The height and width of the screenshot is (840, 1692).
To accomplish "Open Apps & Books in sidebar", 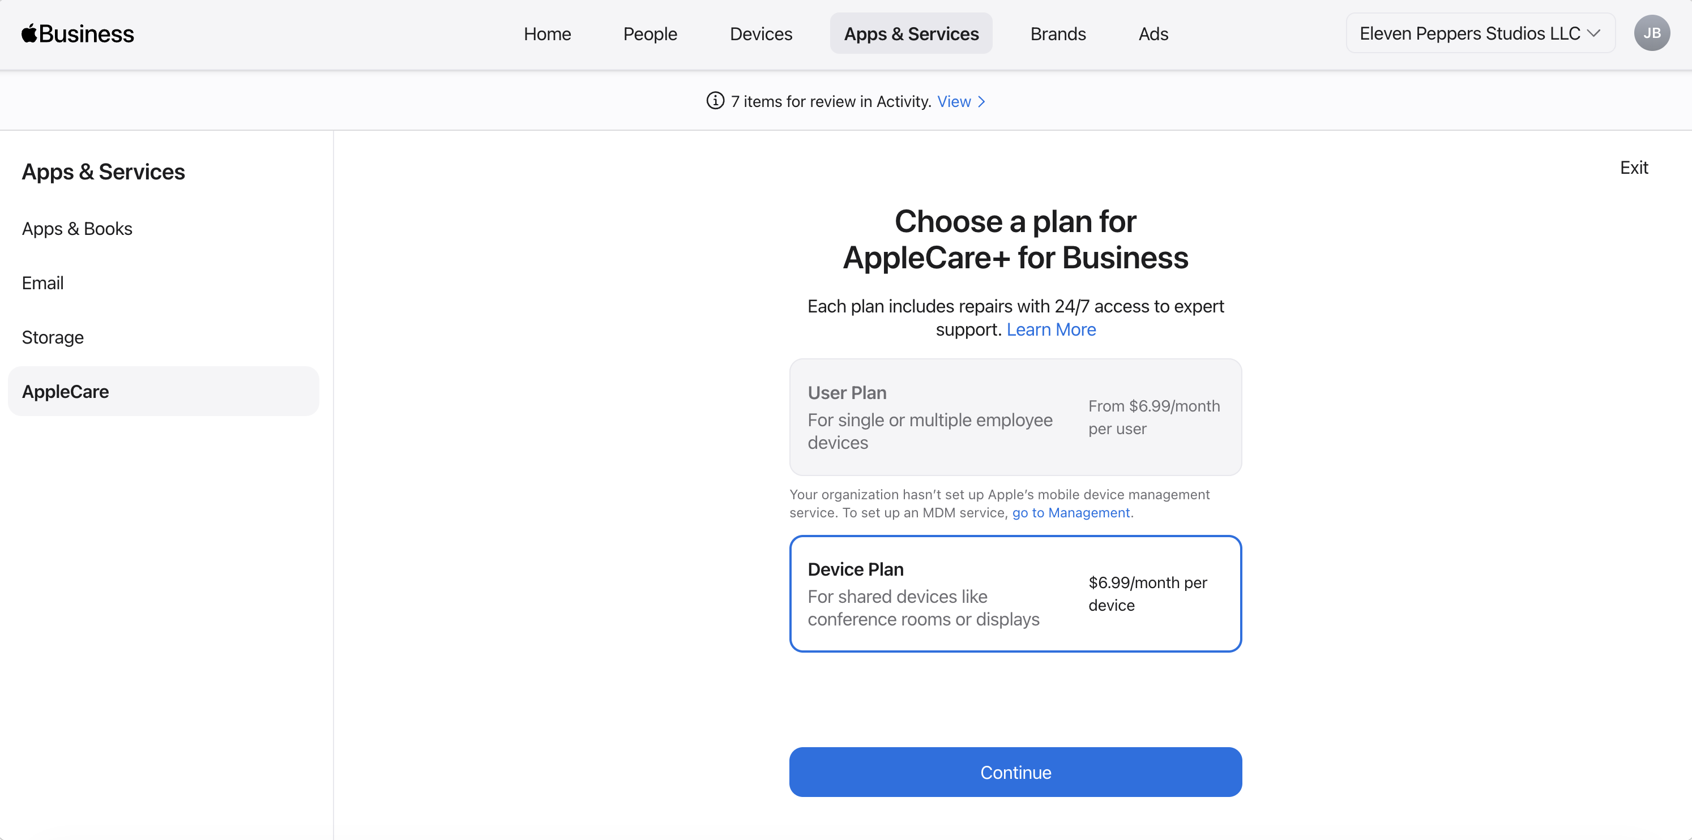I will [x=77, y=229].
